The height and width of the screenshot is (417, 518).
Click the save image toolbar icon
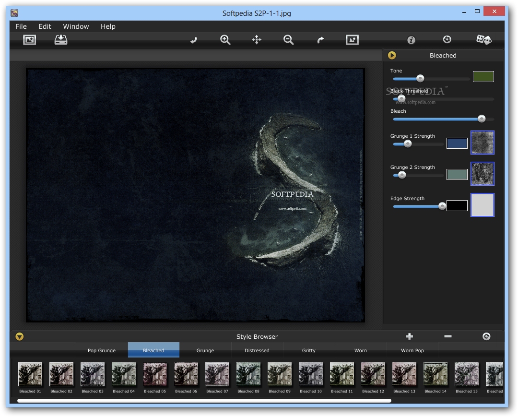pyautogui.click(x=61, y=40)
